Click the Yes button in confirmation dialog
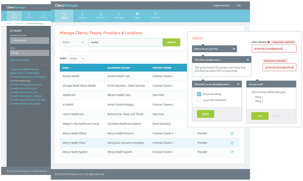The image size is (303, 181). pos(260,116)
